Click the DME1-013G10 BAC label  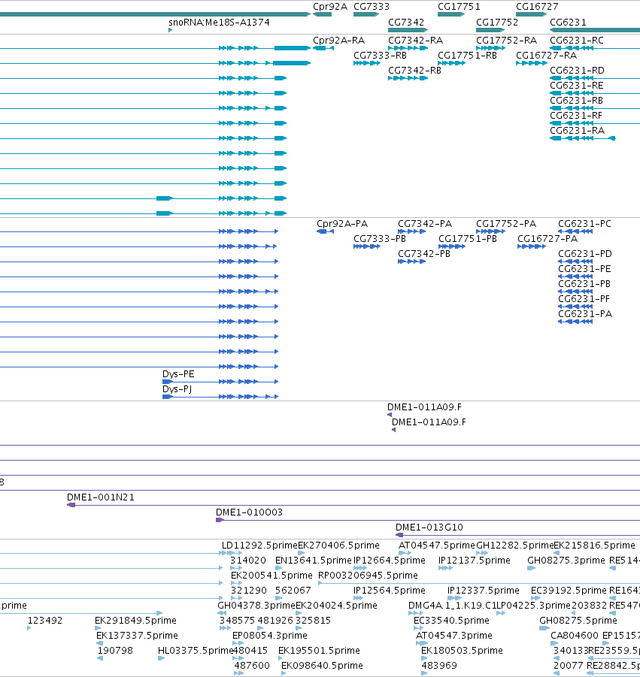pos(429,527)
